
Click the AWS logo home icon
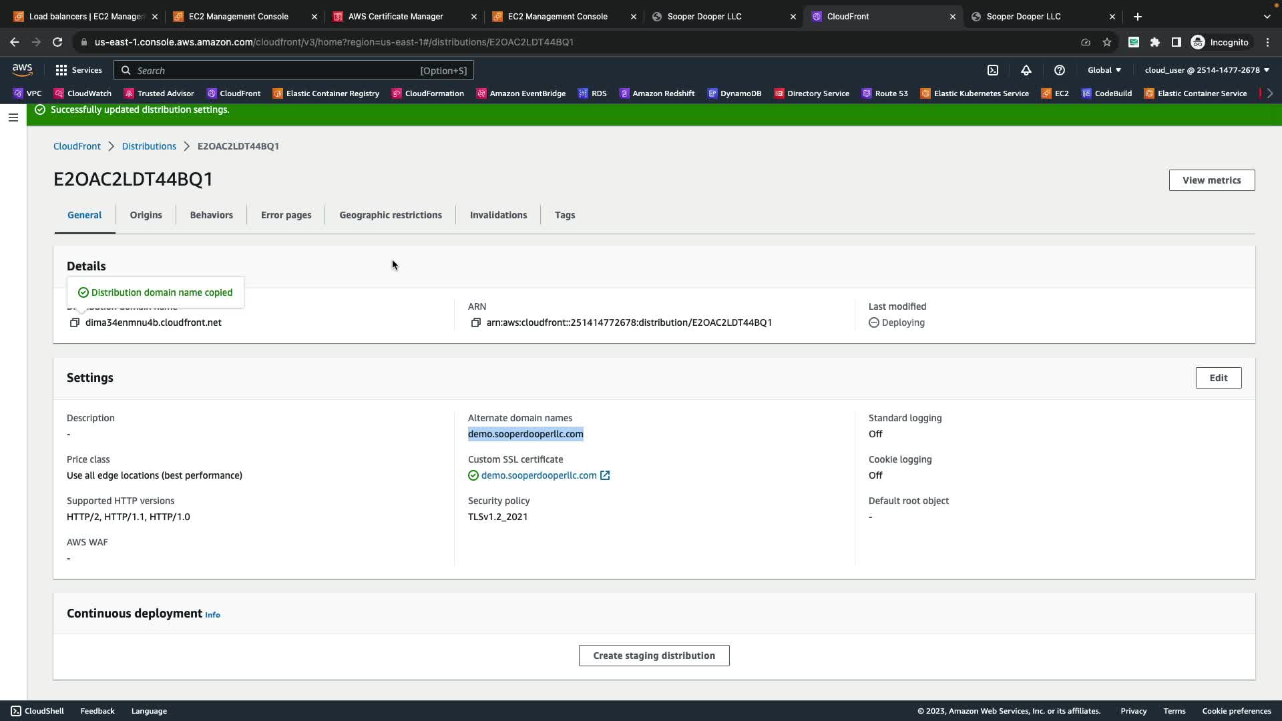click(22, 69)
